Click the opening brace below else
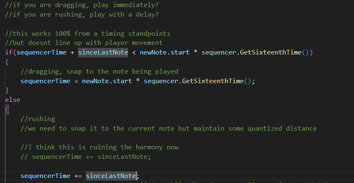Image resolution: width=354 pixels, height=183 pixels. [x=7, y=109]
